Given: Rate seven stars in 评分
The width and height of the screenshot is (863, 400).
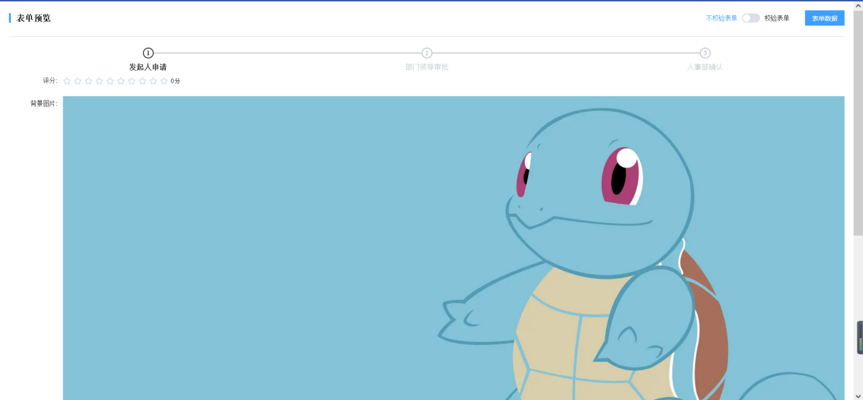Looking at the screenshot, I should tap(132, 81).
